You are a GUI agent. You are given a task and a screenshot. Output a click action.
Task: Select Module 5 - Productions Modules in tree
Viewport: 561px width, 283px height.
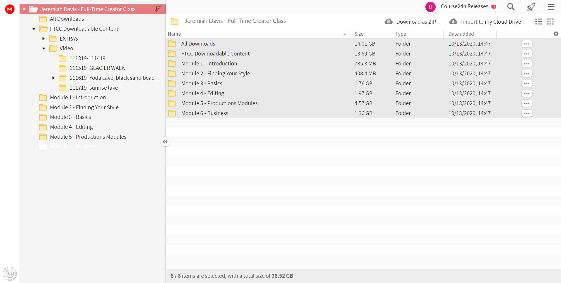click(88, 137)
